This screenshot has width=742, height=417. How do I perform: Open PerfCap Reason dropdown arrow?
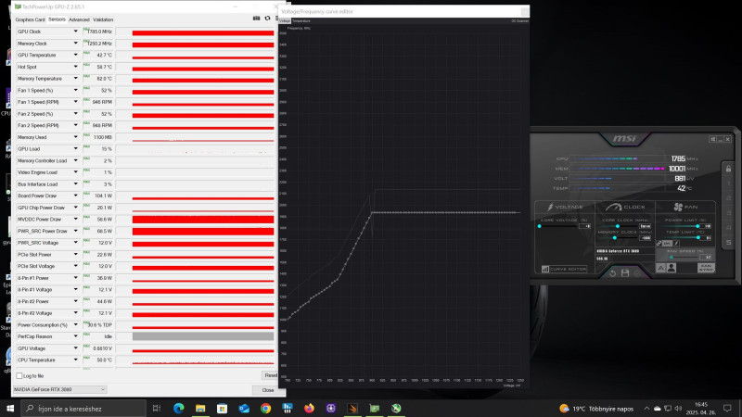pos(75,336)
